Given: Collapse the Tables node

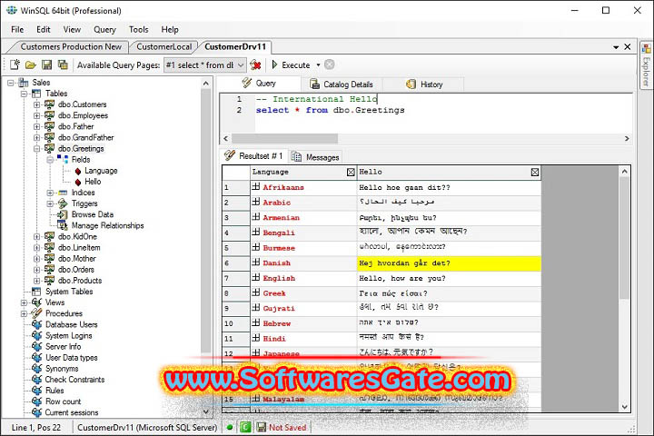Looking at the screenshot, I should (24, 94).
